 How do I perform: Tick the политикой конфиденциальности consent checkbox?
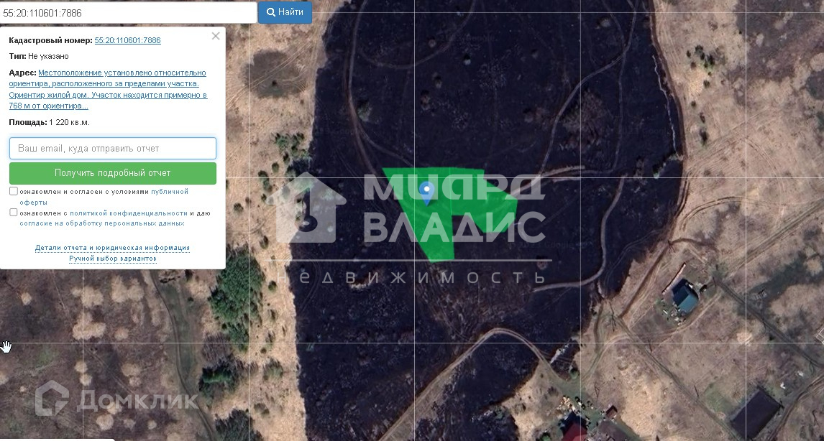click(x=14, y=213)
